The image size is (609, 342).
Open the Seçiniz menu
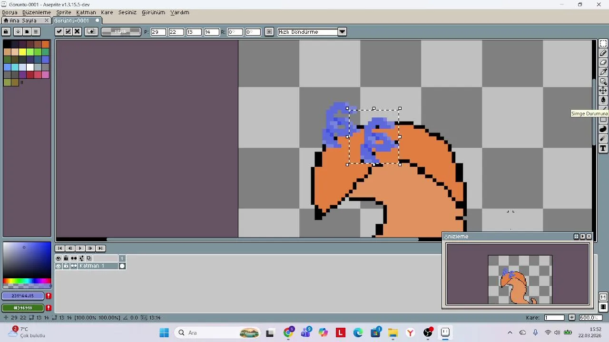click(x=128, y=12)
